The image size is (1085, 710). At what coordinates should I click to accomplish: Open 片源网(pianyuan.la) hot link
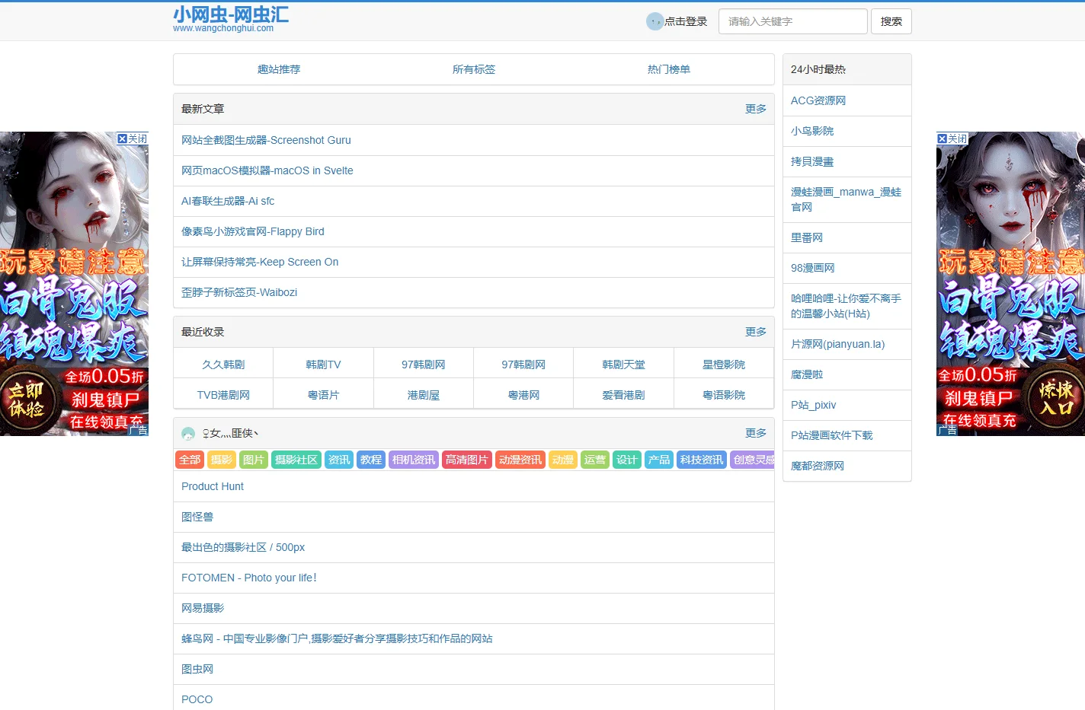click(838, 344)
